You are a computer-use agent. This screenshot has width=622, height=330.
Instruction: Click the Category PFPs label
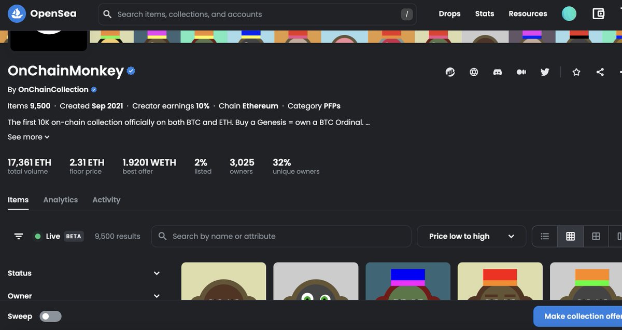(x=314, y=106)
